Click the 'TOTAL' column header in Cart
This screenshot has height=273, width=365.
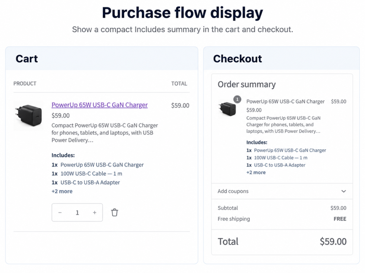point(179,84)
